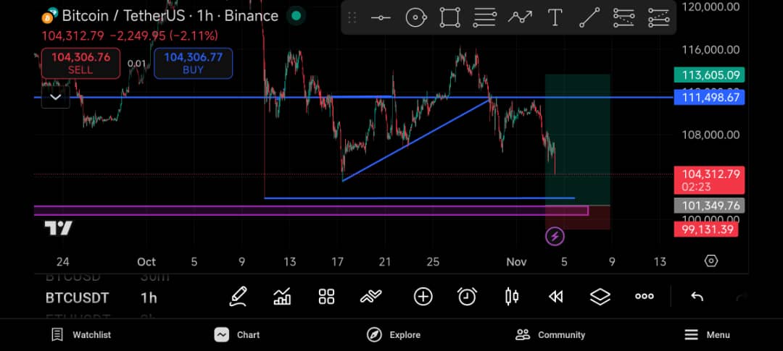Select the trend line tool
This screenshot has width=783, height=351.
pos(589,18)
